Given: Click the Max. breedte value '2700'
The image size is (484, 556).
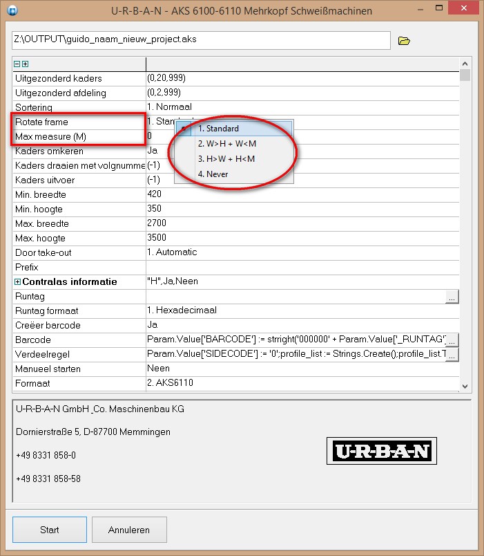Looking at the screenshot, I should point(157,223).
